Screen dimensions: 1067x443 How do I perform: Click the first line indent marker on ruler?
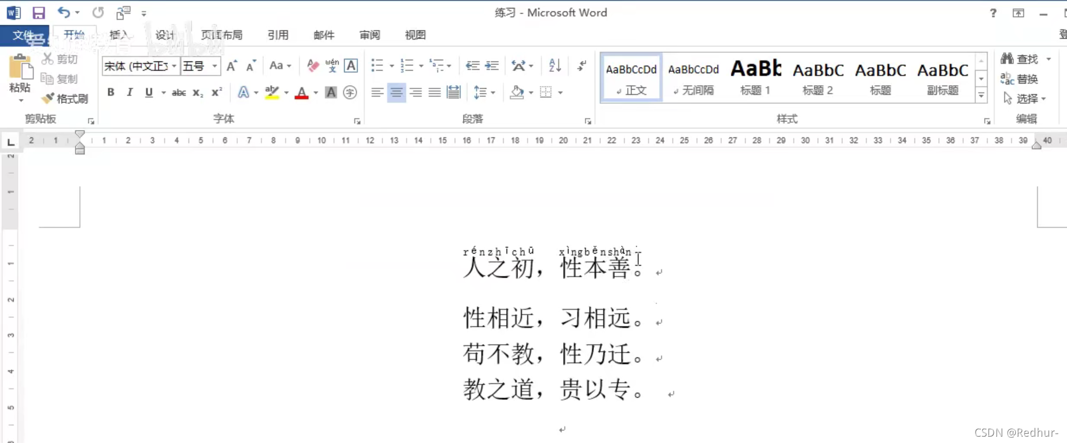click(80, 135)
